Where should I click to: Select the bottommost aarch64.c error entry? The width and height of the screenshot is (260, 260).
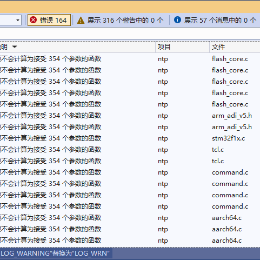click(x=130, y=241)
